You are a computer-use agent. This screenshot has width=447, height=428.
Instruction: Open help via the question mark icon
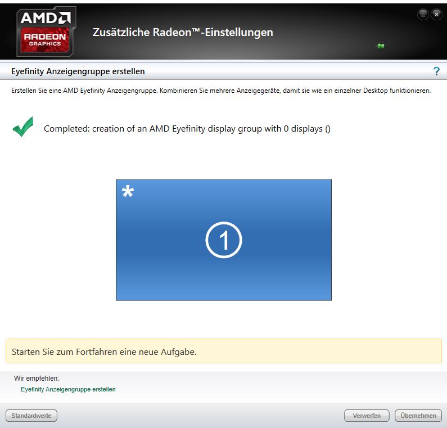[436, 71]
